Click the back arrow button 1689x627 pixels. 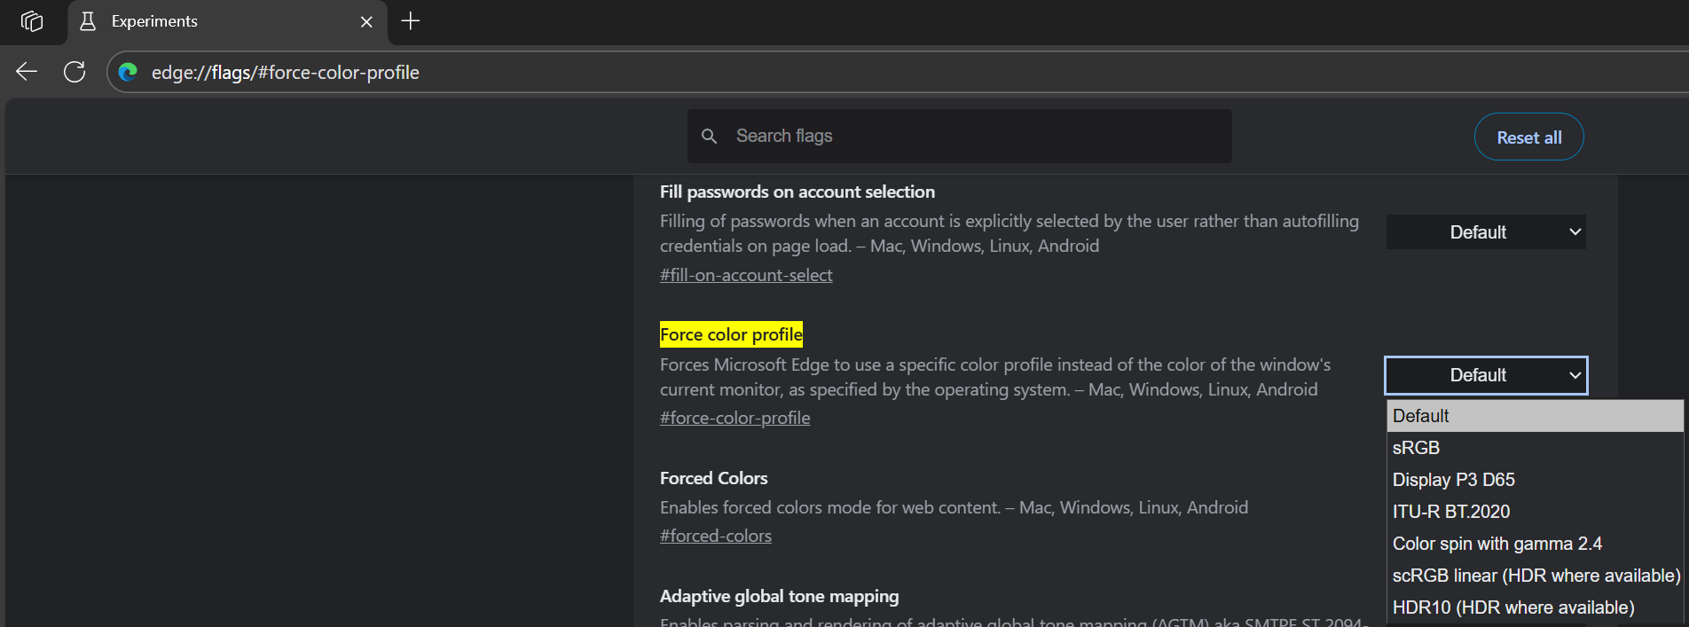point(27,72)
